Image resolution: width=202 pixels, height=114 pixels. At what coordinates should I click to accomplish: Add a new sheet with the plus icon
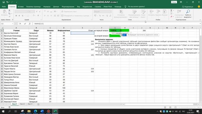(x=38, y=104)
